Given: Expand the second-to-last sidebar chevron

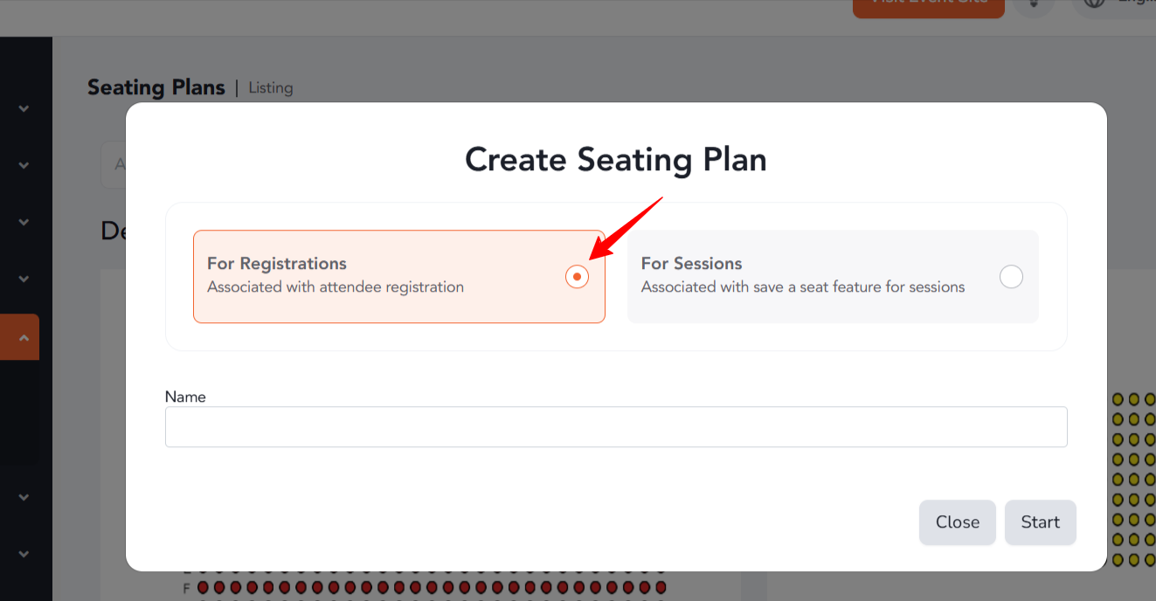Looking at the screenshot, I should coord(24,497).
